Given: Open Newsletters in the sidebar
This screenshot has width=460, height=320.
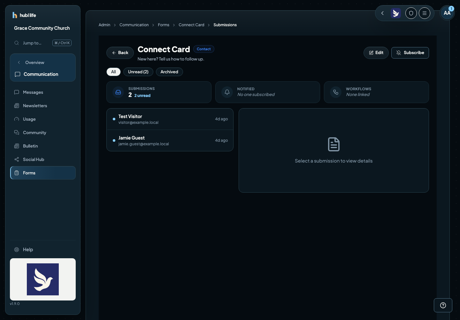Looking at the screenshot, I should click(x=43, y=106).
